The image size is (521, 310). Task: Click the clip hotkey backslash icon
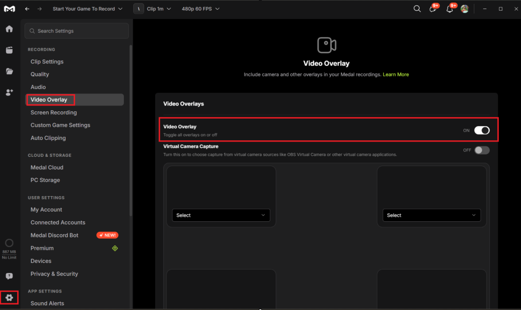[x=138, y=9]
